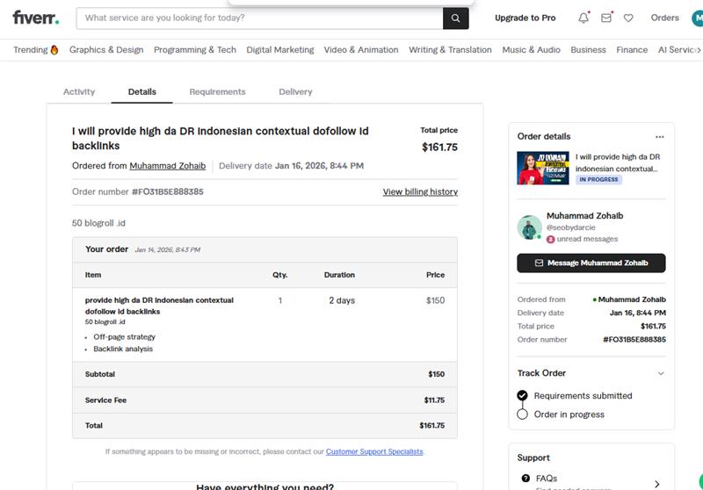Click Order in progress step circle
Screen dimensions: 703x490
click(x=523, y=414)
